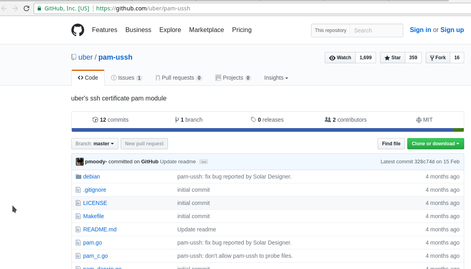The image size is (471, 269).
Task: Click the Makefile file icon
Action: (x=78, y=216)
